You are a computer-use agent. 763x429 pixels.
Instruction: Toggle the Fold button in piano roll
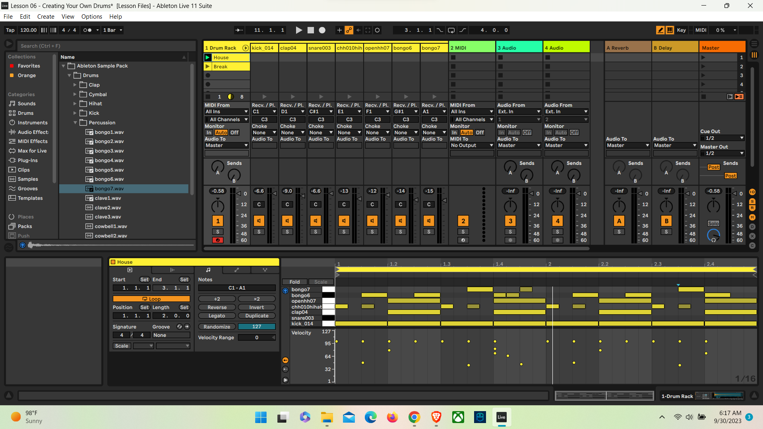(x=295, y=282)
